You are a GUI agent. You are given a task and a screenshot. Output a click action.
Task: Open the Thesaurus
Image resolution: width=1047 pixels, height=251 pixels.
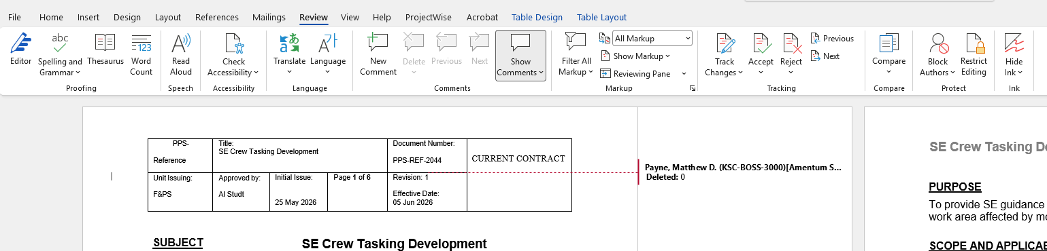105,50
